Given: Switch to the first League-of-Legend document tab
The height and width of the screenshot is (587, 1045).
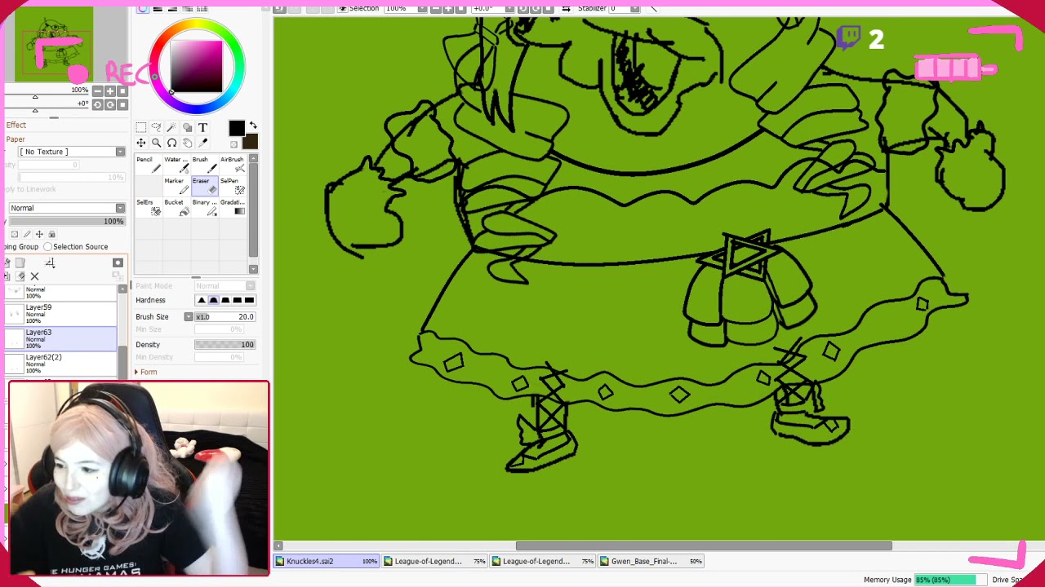Looking at the screenshot, I should coord(436,561).
